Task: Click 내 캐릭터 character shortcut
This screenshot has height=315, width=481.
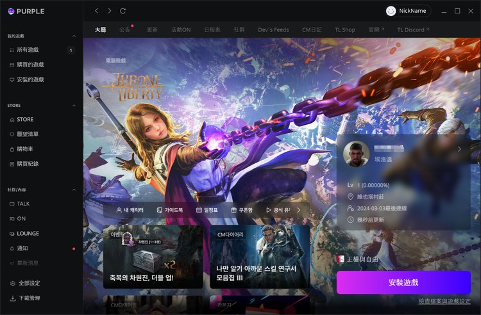Action: [130, 210]
